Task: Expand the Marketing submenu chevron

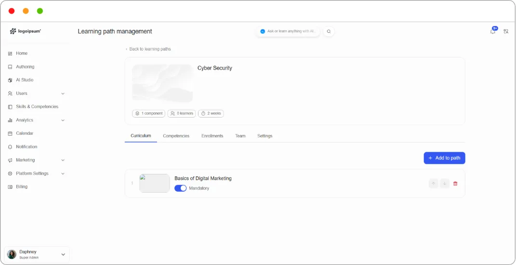Action: coord(63,160)
